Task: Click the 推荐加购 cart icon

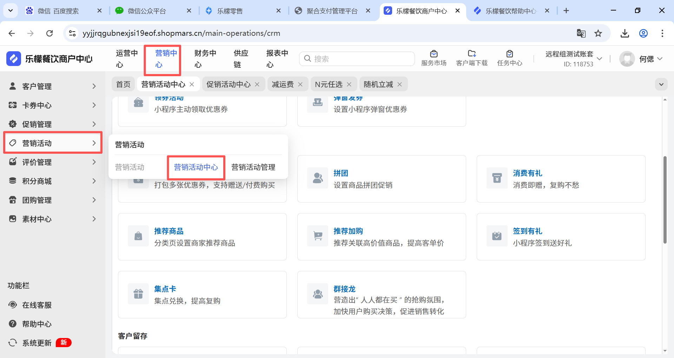Action: [318, 236]
